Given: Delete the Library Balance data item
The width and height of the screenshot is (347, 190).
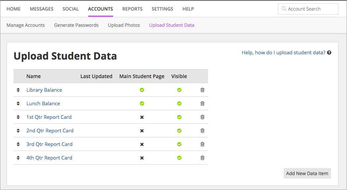Looking at the screenshot, I should tap(202, 90).
